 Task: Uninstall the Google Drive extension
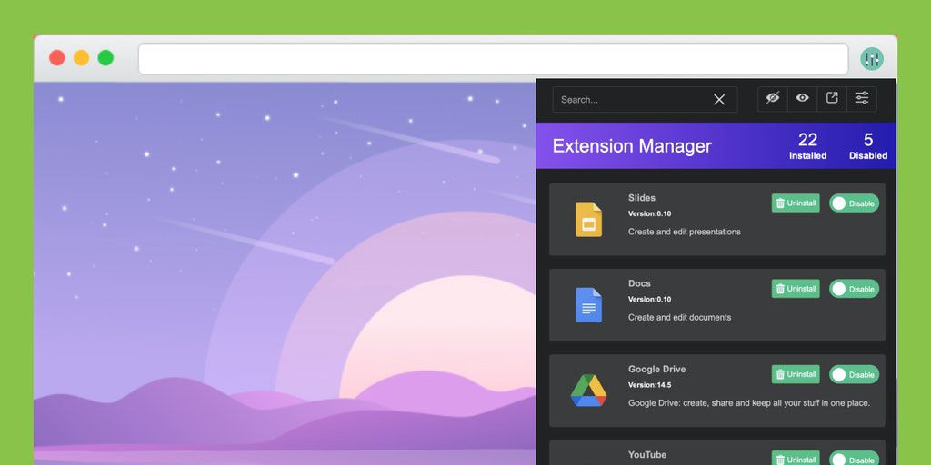click(796, 374)
